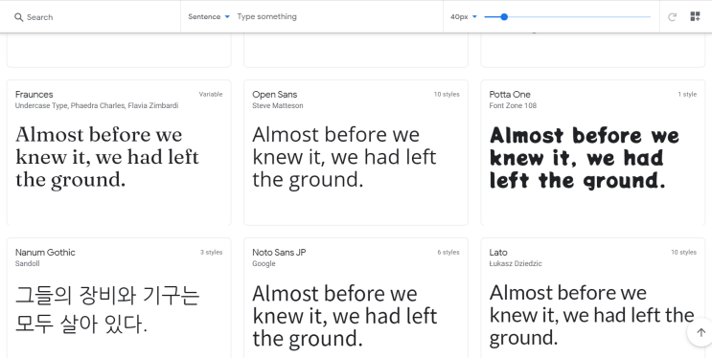
Task: Click the Potta One bold sample text
Action: (585, 158)
